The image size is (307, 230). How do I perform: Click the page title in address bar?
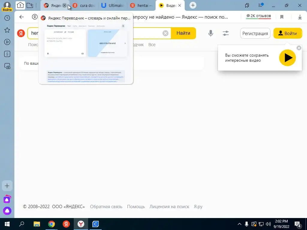point(180,17)
